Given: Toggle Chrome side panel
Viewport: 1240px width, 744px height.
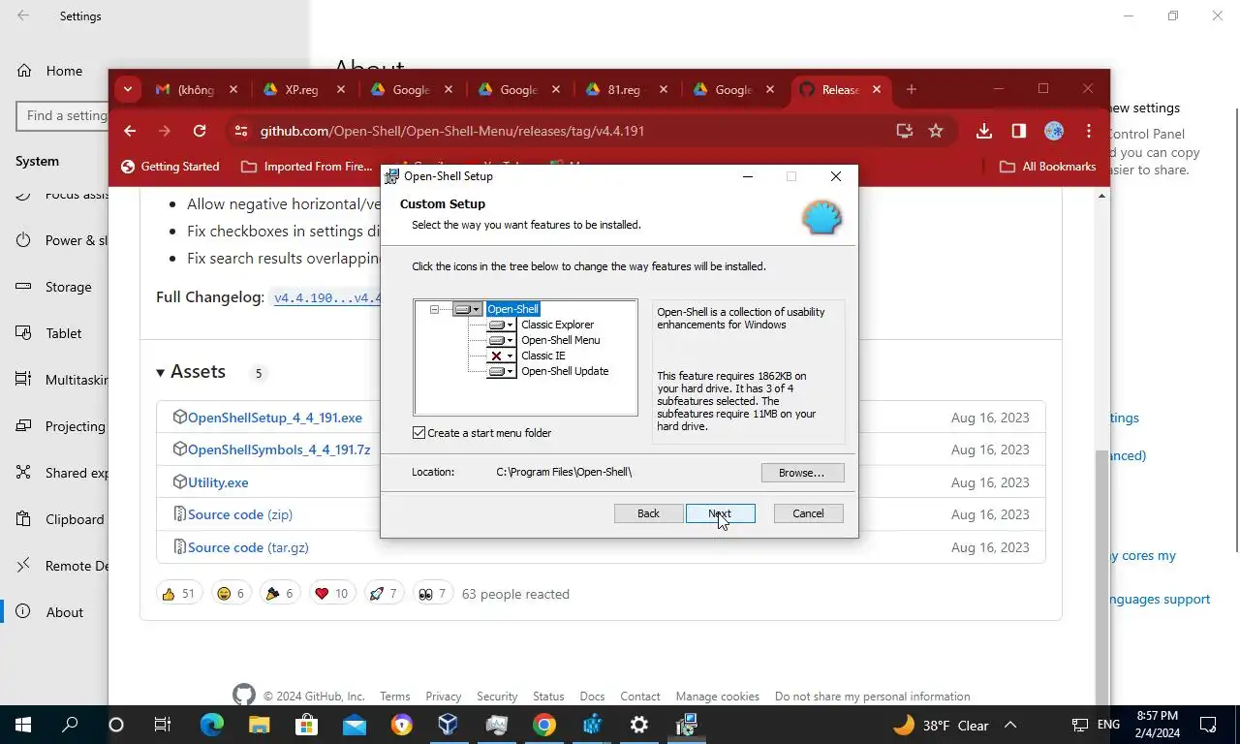Looking at the screenshot, I should pos(1019,131).
